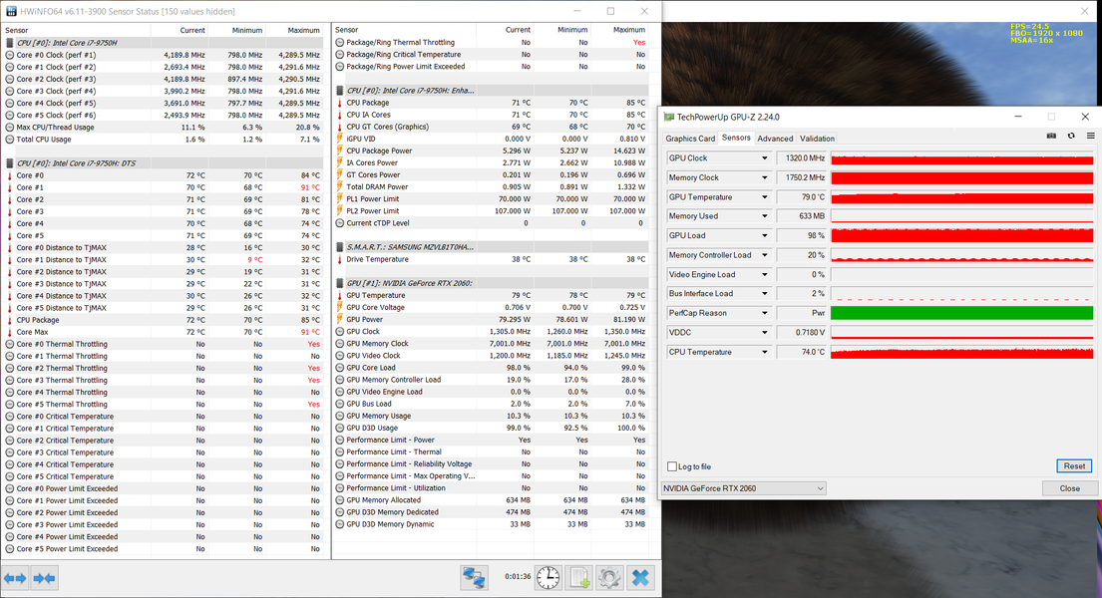Select the GPU D3D Memory Dynamic row

click(x=491, y=524)
